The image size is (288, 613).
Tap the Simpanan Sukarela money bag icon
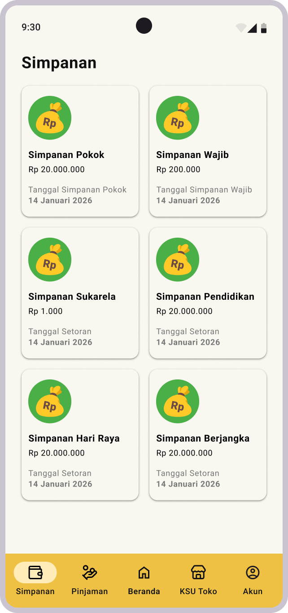(x=50, y=260)
